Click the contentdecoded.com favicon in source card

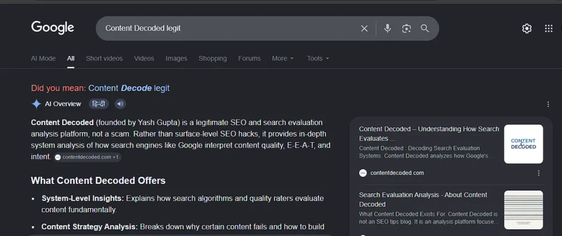(x=363, y=173)
